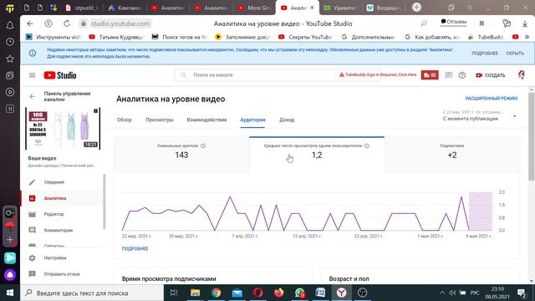Click the Отзывы button in browser bar
This screenshot has height=301, width=535.
pyautogui.click(x=453, y=22)
